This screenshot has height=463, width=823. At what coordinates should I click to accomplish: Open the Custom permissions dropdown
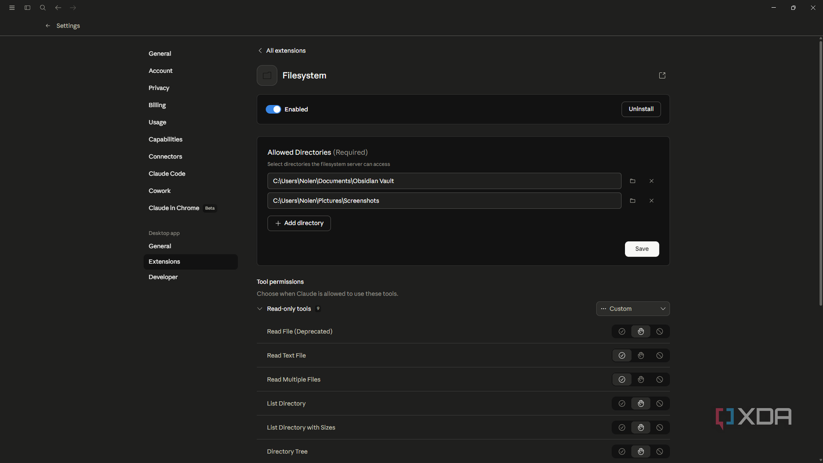(632, 309)
